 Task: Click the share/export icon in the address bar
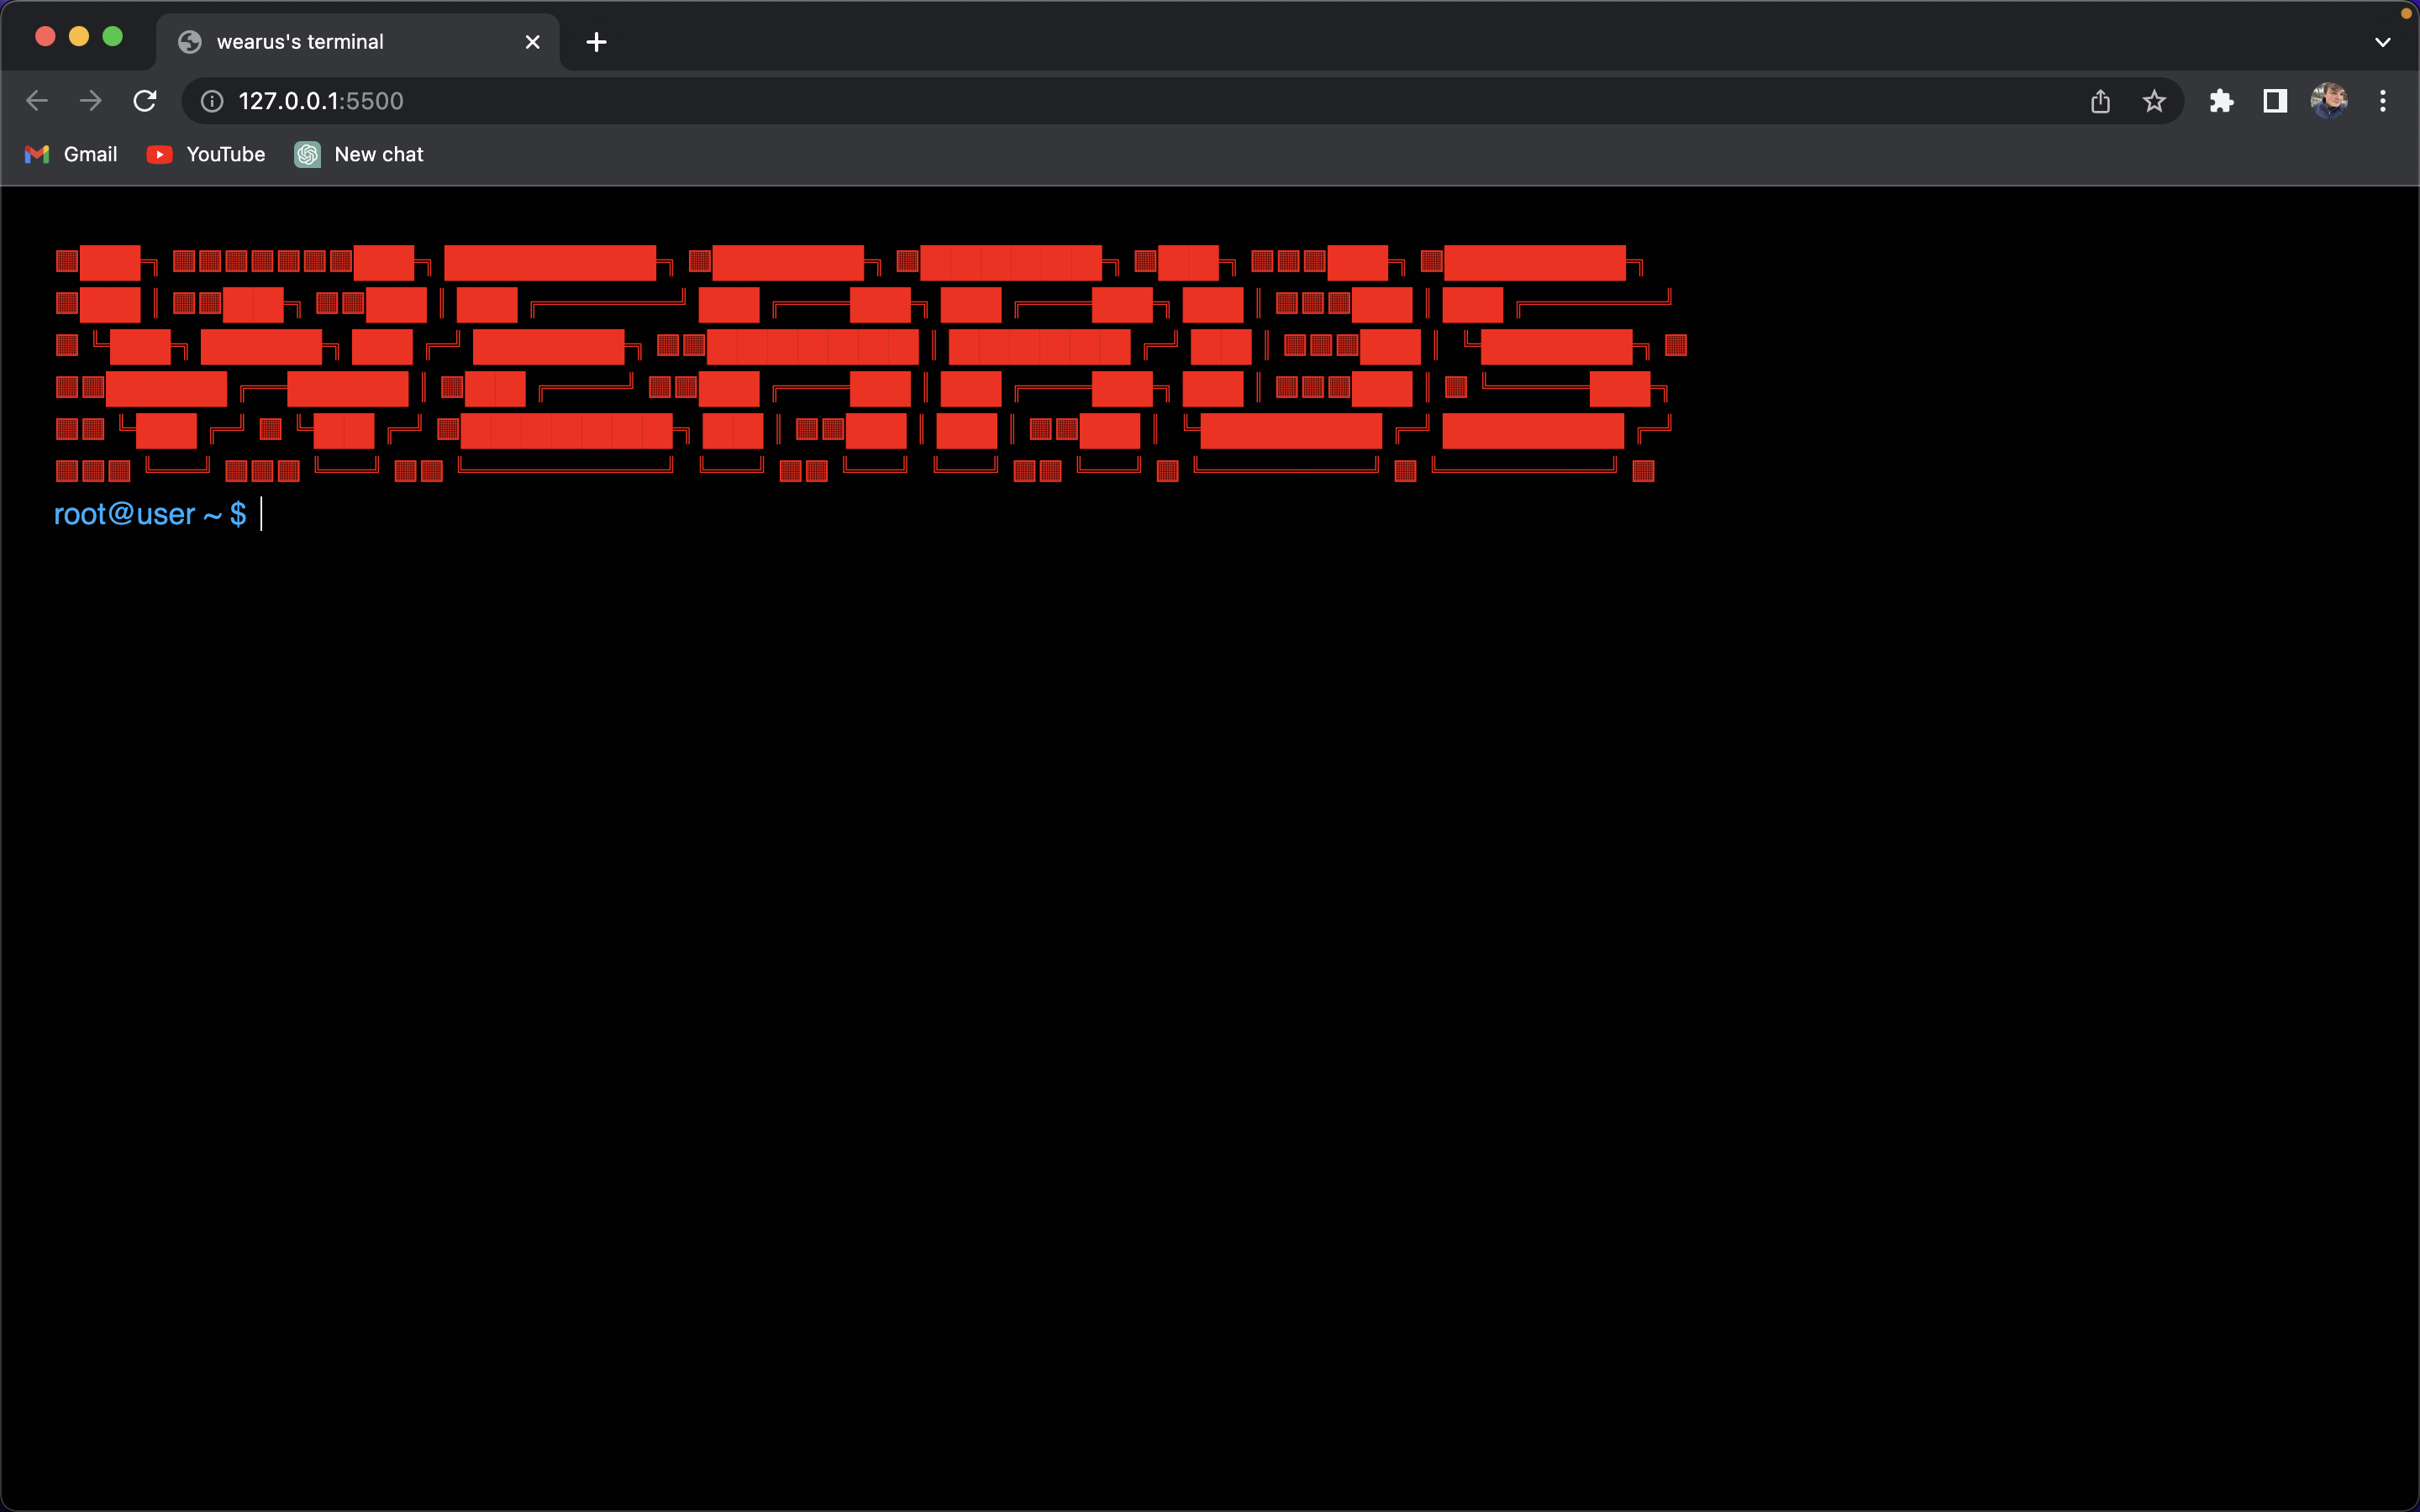pyautogui.click(x=2100, y=100)
